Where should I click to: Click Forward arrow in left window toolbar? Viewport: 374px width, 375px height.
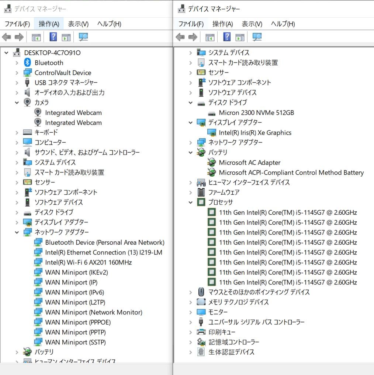coord(19,37)
